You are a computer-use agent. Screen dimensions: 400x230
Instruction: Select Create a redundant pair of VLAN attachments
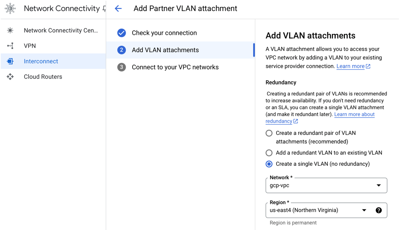coord(269,133)
